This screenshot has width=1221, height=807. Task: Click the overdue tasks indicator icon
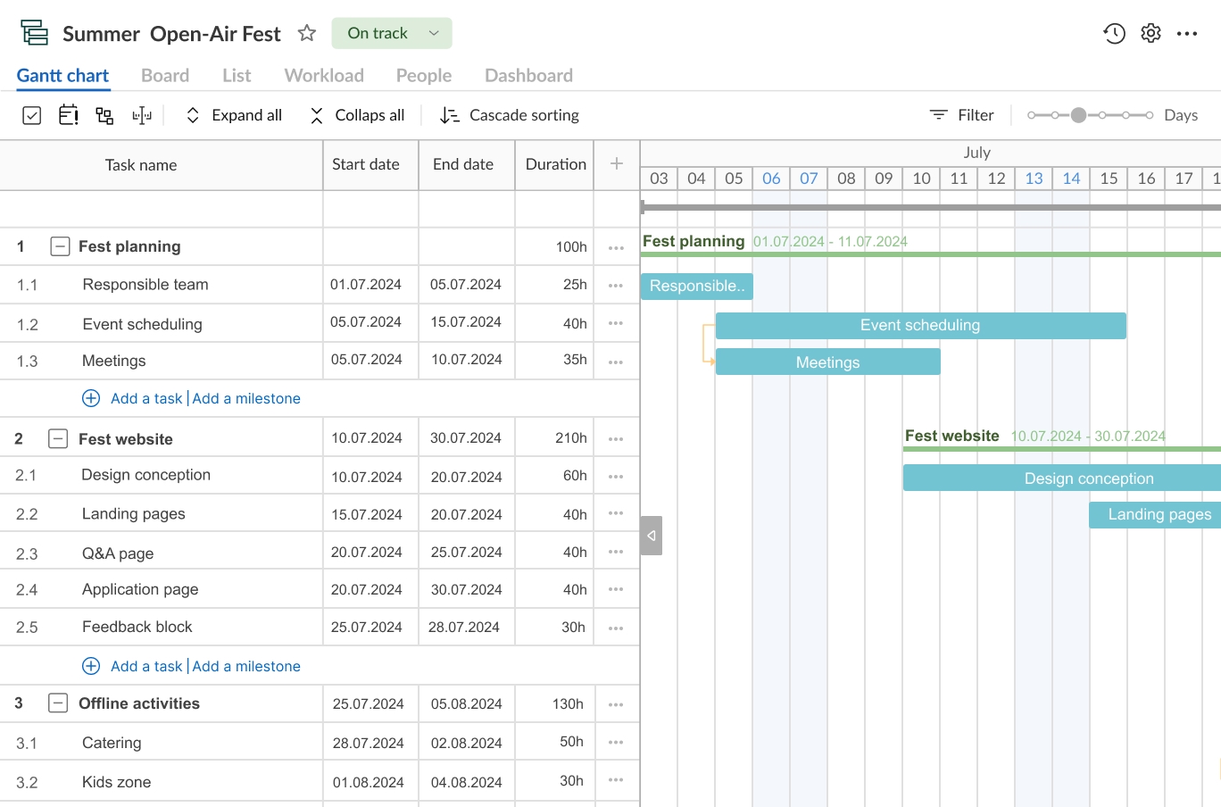pyautogui.click(x=68, y=115)
